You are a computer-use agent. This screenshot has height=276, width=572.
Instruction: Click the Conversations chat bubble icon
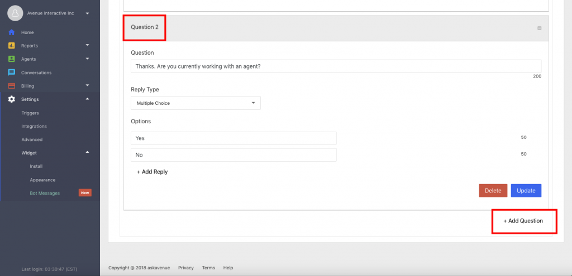coord(12,72)
